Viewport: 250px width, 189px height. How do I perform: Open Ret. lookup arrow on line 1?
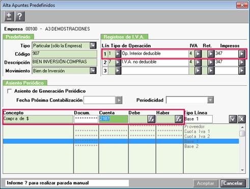point(211,54)
